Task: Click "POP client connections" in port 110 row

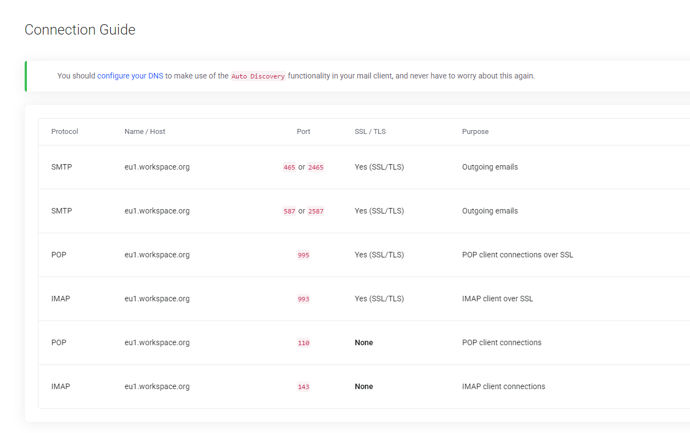Action: 502,342
